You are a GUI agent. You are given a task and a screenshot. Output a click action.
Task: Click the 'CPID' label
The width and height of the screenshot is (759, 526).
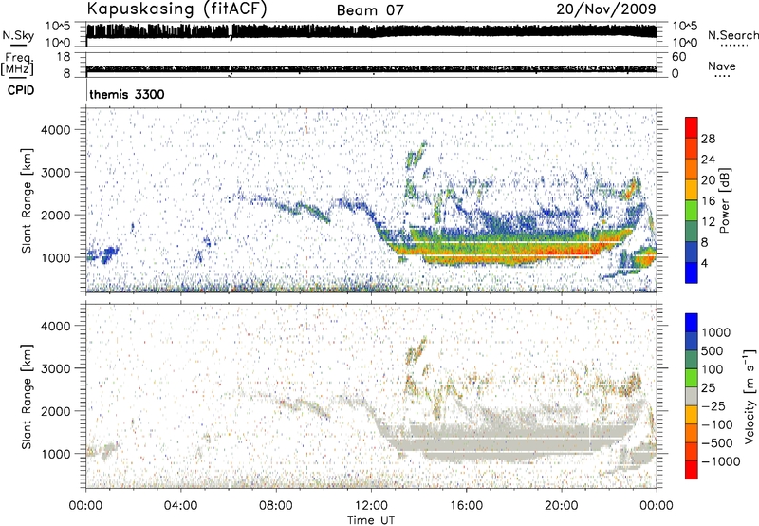(21, 90)
